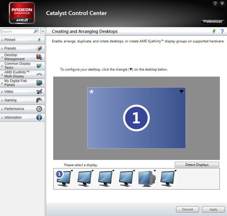This screenshot has width=227, height=216.
Task: Click the Apply button
Action: click(x=213, y=209)
